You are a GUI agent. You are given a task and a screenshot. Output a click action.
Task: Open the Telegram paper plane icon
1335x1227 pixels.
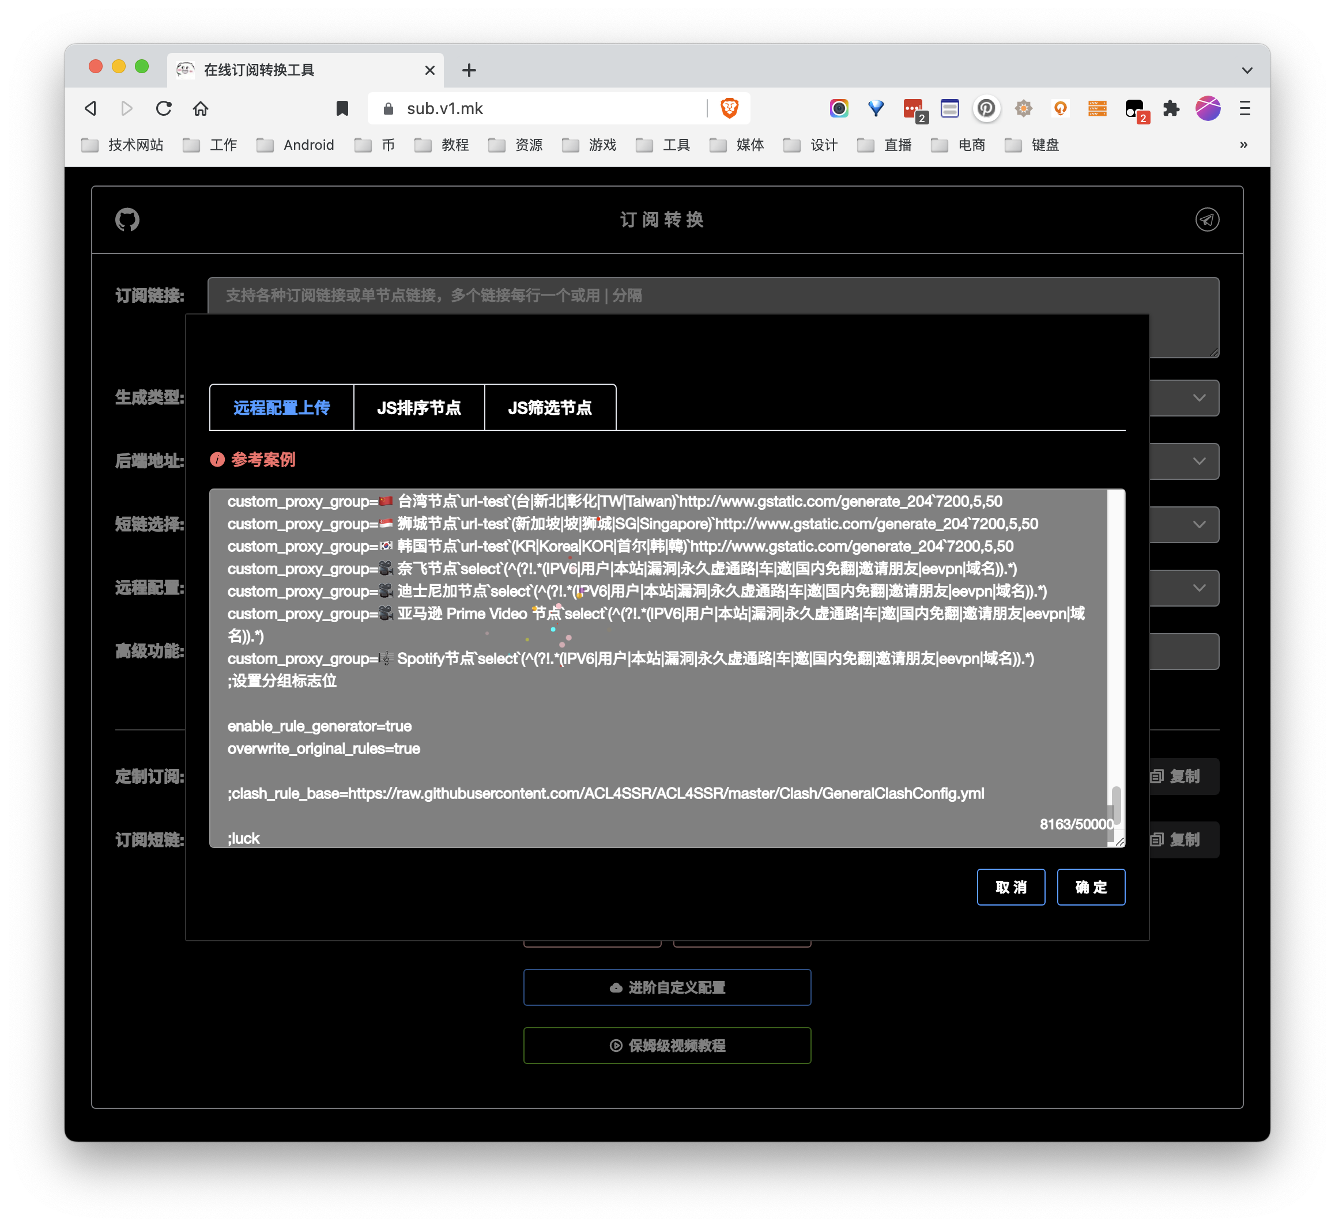(1207, 220)
